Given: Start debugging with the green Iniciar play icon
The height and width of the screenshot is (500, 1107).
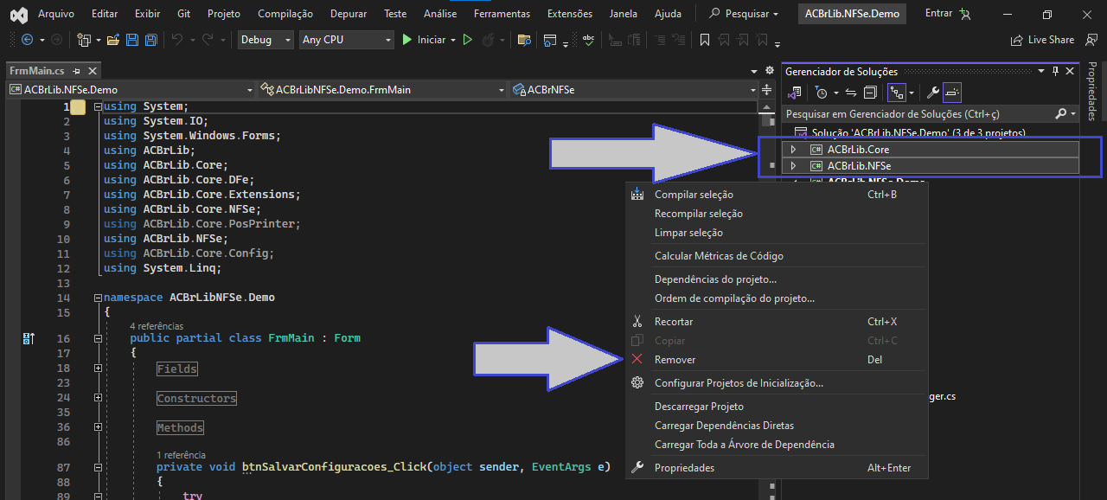Looking at the screenshot, I should point(407,40).
